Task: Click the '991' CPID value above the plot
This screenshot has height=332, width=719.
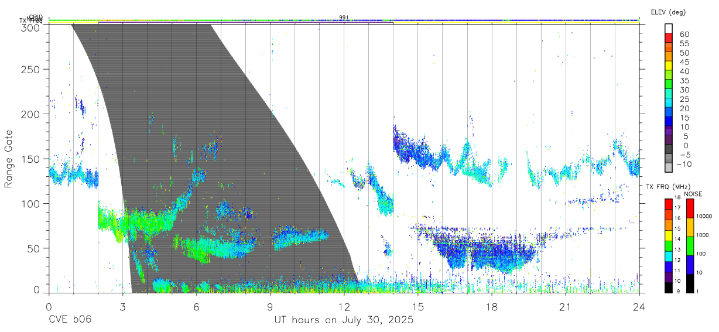Action: point(344,18)
